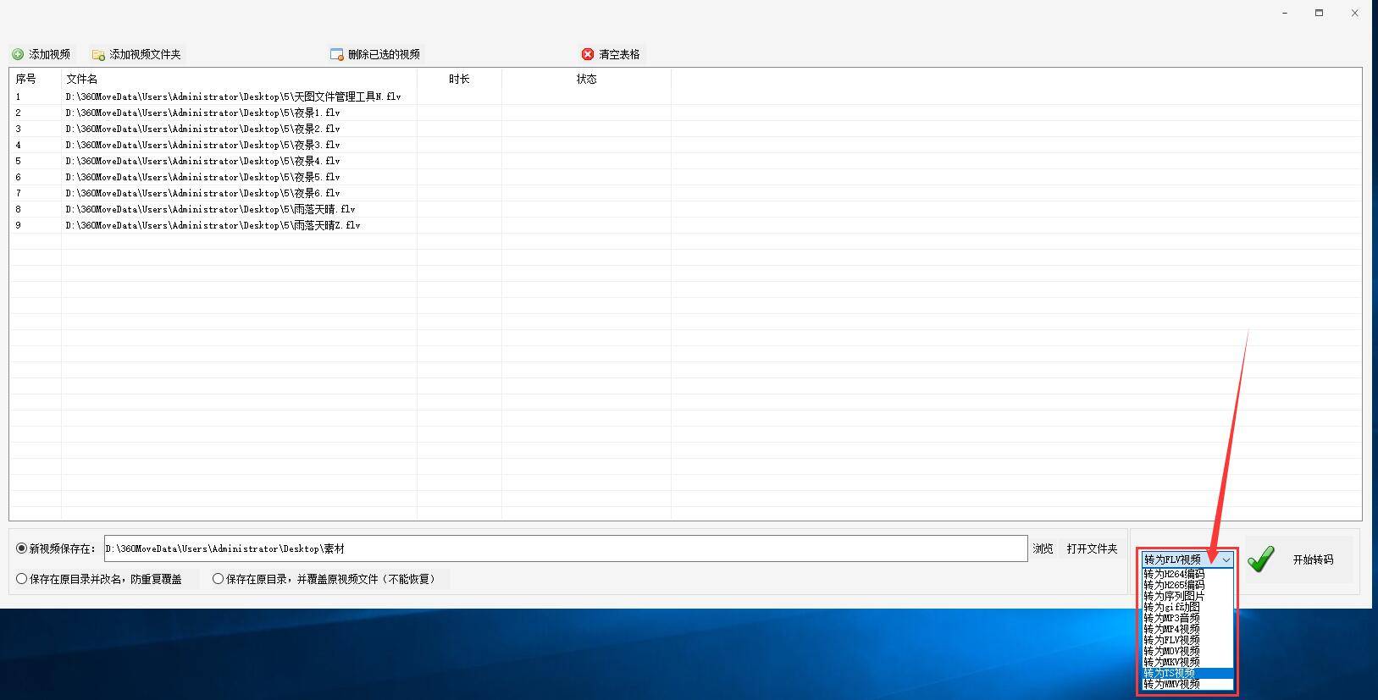Collapse the 转为FLV视频 format combo box arrow
The height and width of the screenshot is (700, 1378).
pyautogui.click(x=1226, y=559)
